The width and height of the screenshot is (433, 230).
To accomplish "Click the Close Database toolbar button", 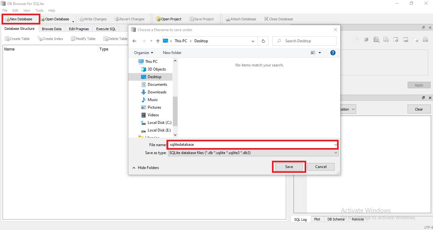I will [x=279, y=19].
